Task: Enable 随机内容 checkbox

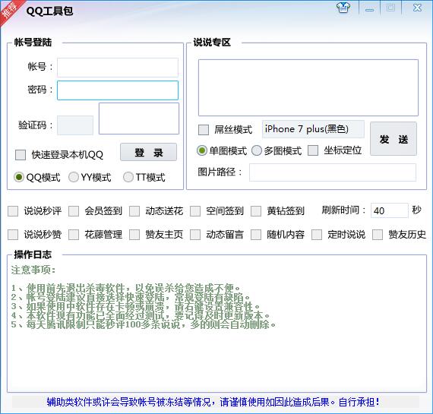Action: click(x=256, y=235)
